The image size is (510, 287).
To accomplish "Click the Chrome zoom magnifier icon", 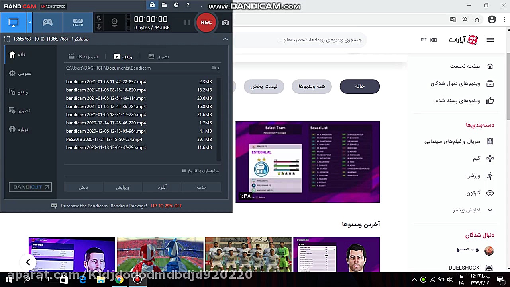I will click(465, 19).
